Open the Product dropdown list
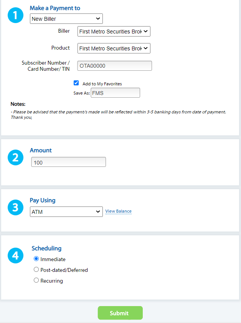 [x=114, y=48]
